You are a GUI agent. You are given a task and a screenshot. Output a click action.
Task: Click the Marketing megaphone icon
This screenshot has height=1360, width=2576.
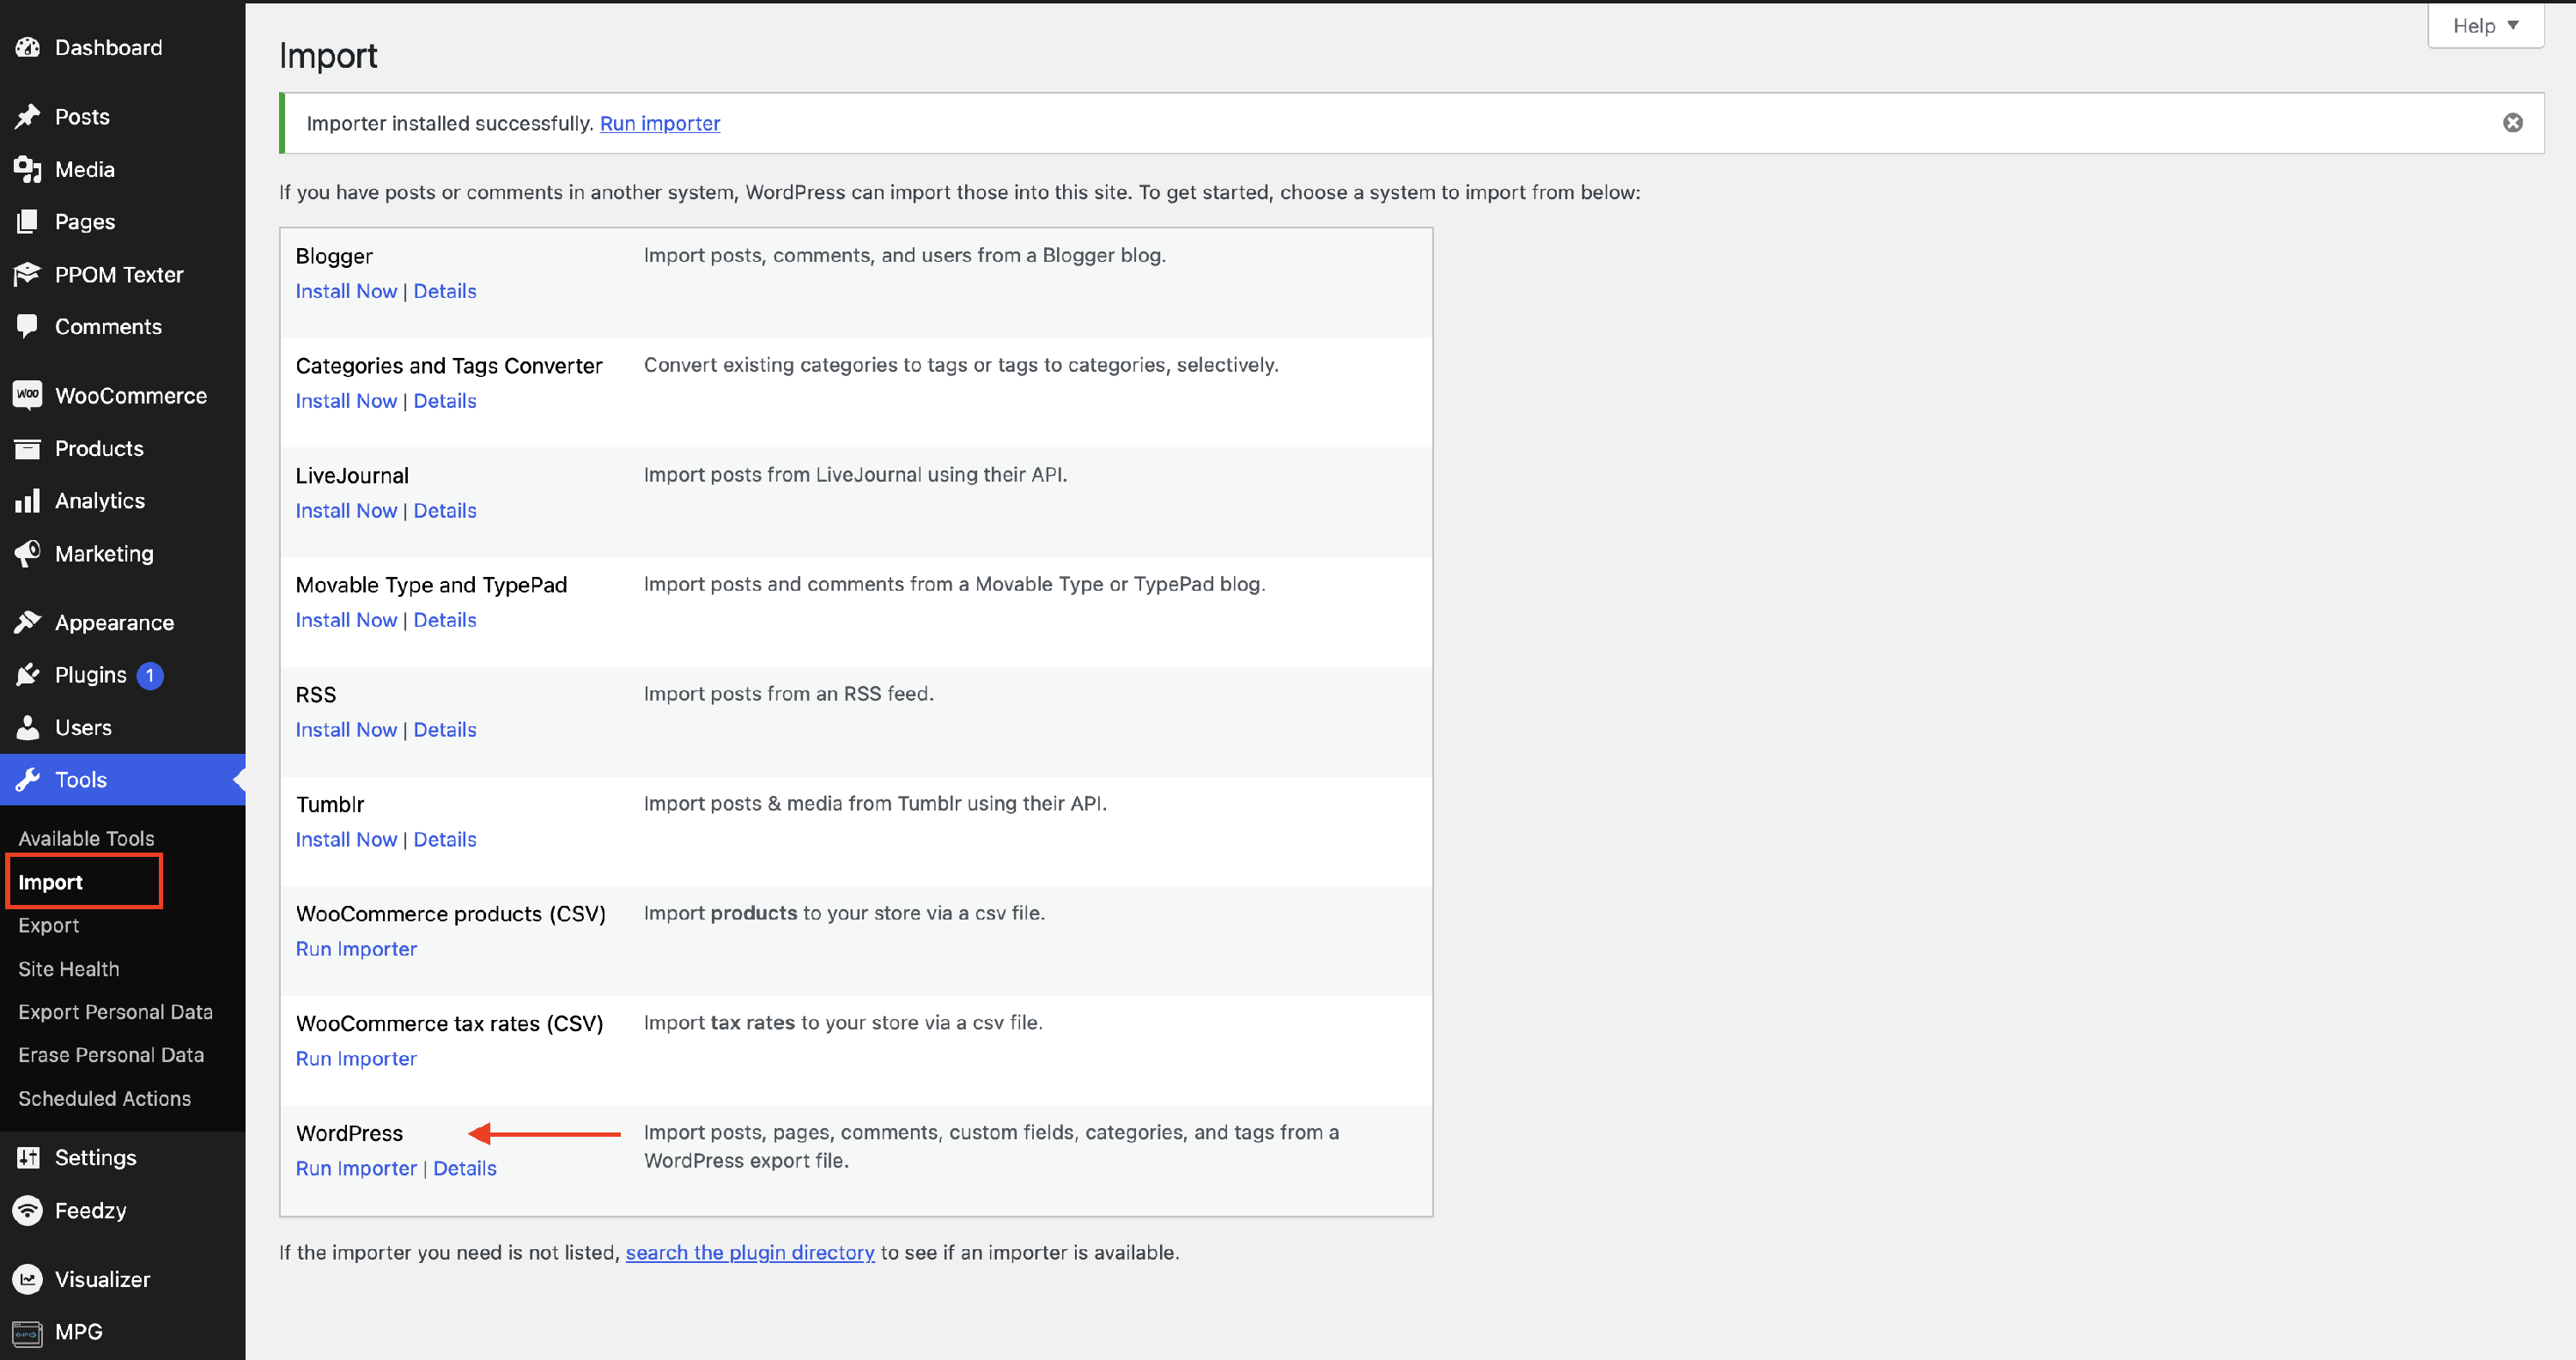pos(28,553)
